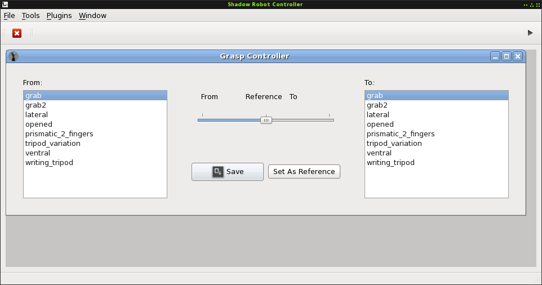
Task: Click the Set As Reference button
Action: [304, 172]
